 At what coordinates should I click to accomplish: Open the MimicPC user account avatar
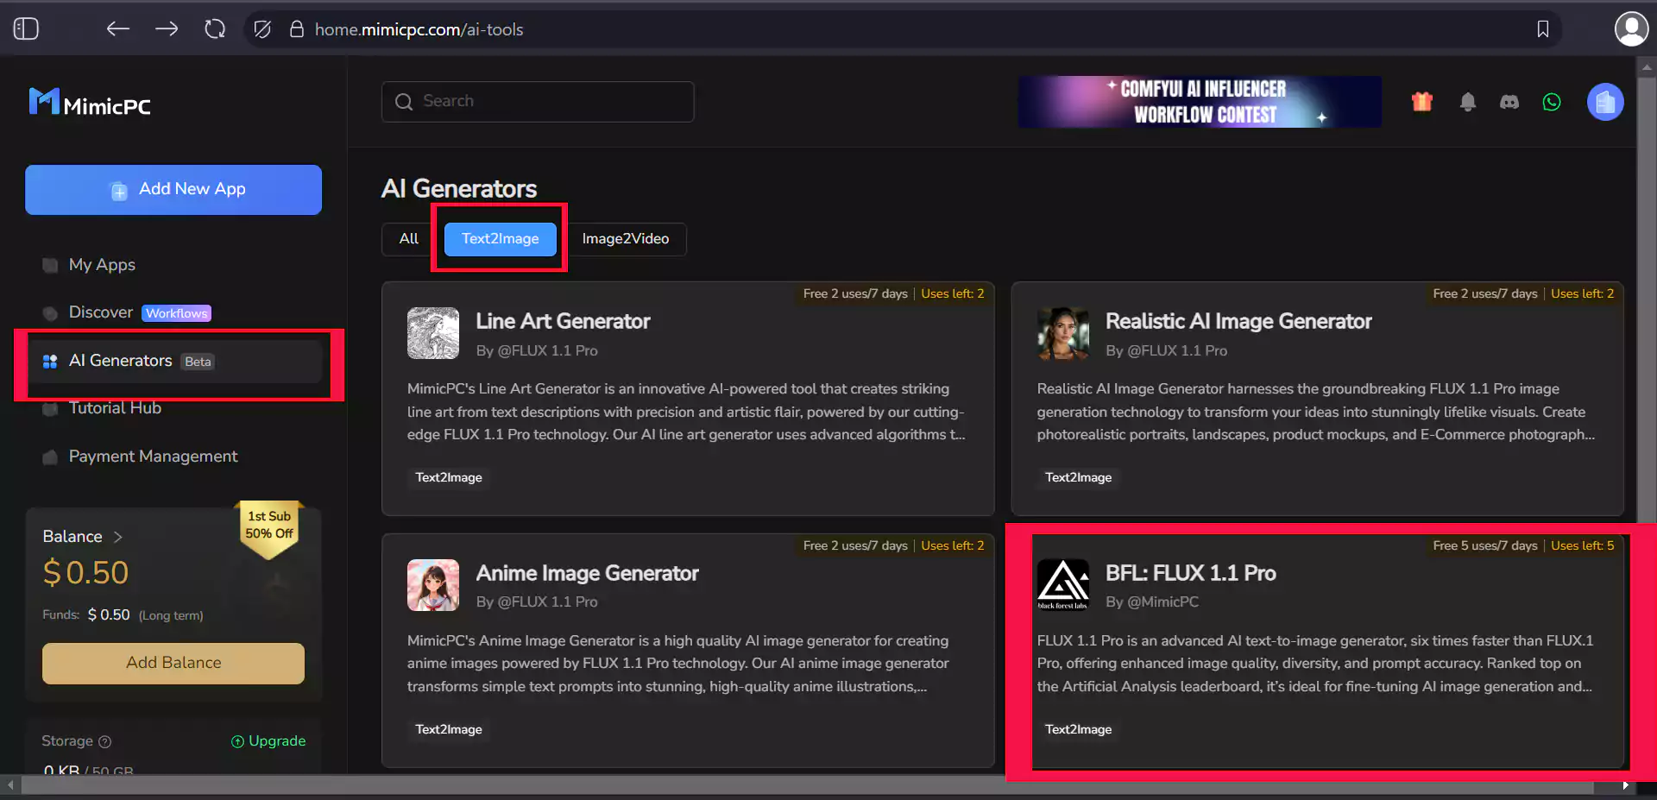pyautogui.click(x=1605, y=102)
